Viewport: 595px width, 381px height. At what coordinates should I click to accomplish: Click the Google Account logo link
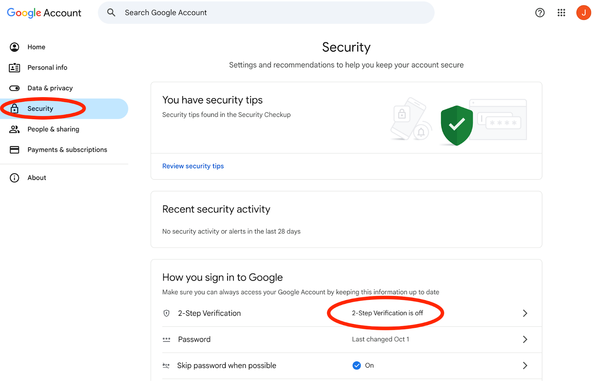tap(44, 12)
